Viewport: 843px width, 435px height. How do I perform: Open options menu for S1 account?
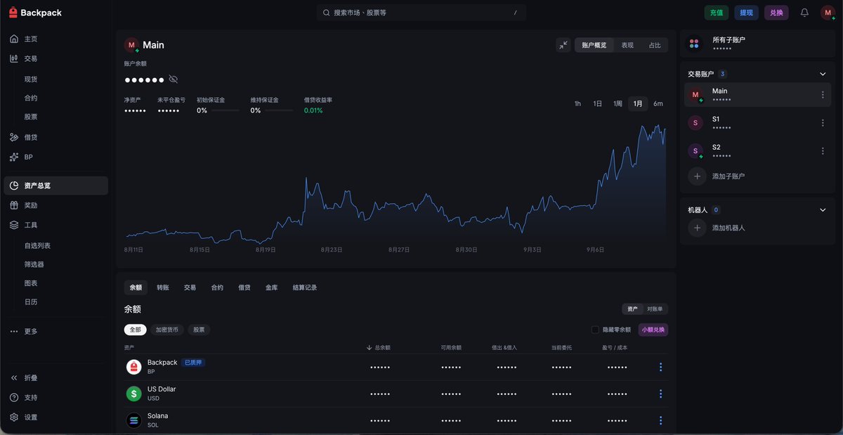click(x=823, y=123)
